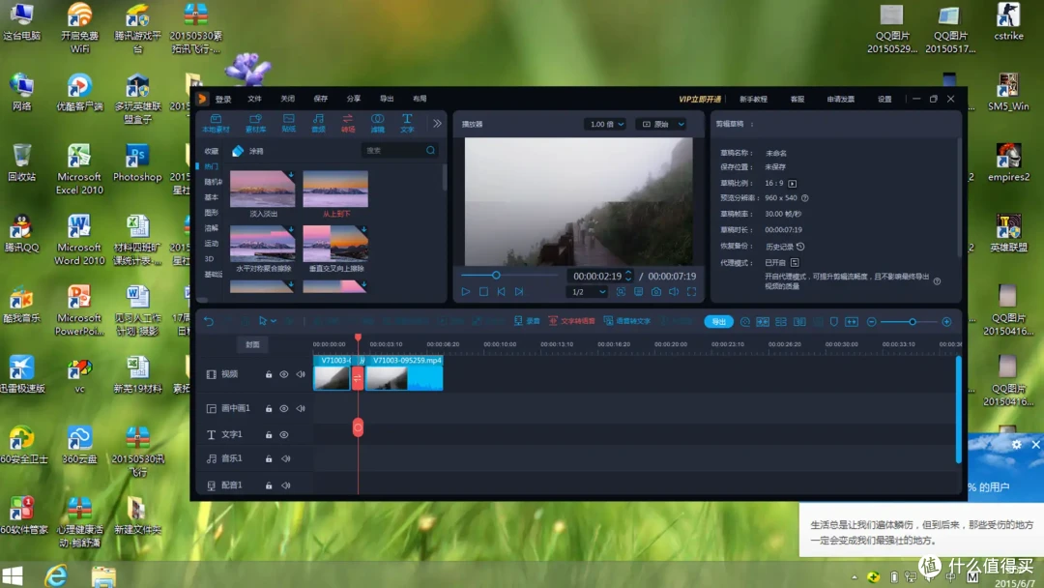
Task: Click the 涂鸦 eraser icon
Action: pyautogui.click(x=238, y=151)
